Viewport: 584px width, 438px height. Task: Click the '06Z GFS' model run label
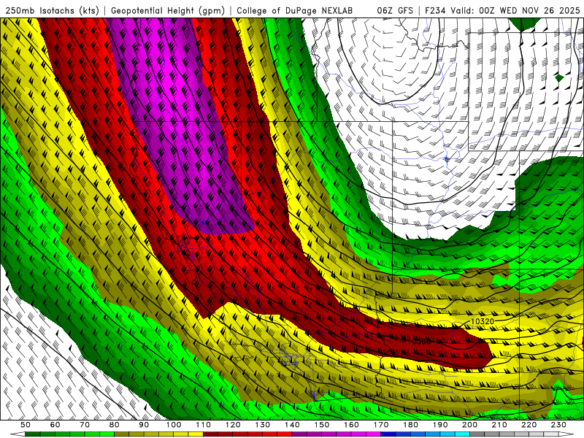click(395, 11)
